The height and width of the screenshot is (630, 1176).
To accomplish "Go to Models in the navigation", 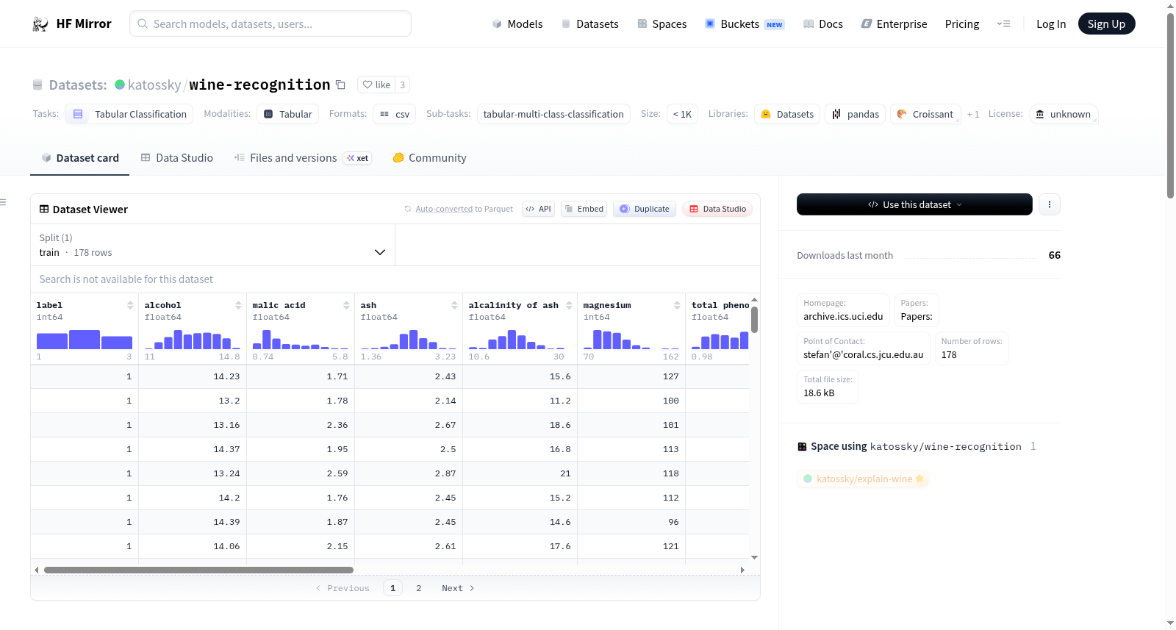I will click(517, 24).
